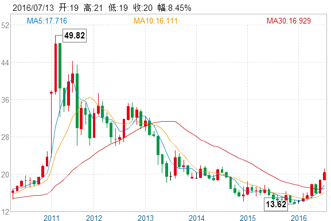Click the 开:19 open value

69,8
